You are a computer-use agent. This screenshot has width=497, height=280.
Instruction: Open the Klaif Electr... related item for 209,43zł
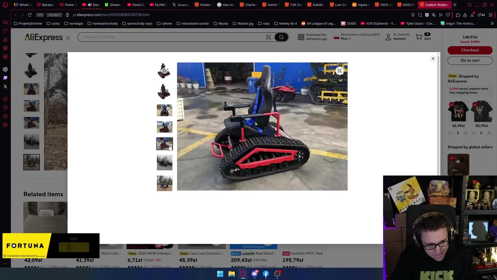253,253
